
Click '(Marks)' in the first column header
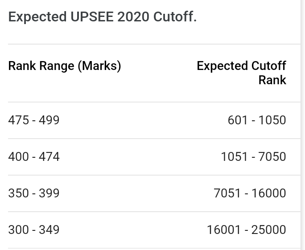pos(99,66)
